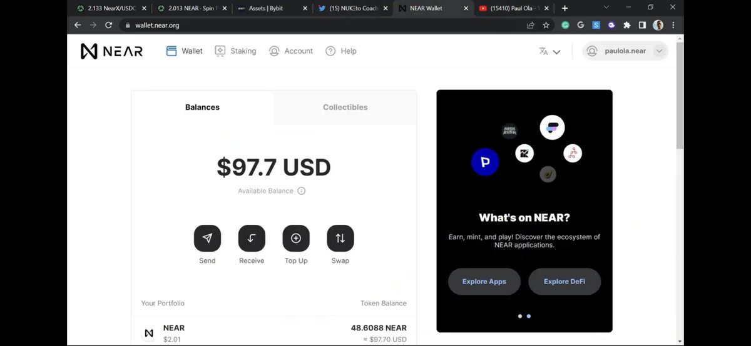The height and width of the screenshot is (346, 751).
Task: Click the 48.6088 NEAR token balance
Action: tap(379, 328)
